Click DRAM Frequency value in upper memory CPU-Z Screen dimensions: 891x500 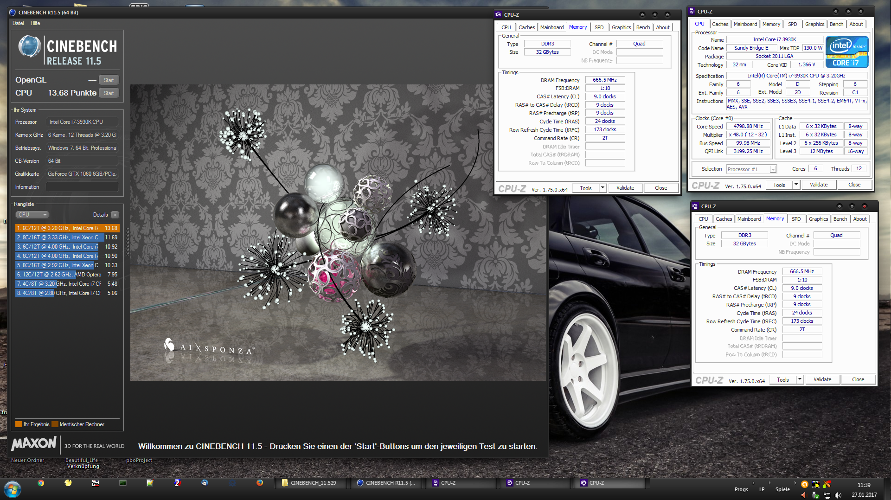(605, 80)
